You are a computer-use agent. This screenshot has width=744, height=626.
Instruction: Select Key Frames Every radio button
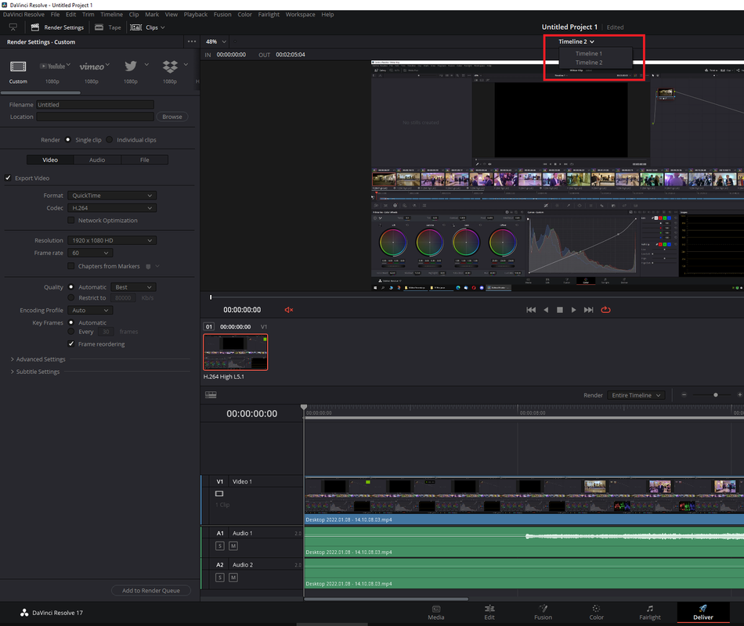coord(71,332)
